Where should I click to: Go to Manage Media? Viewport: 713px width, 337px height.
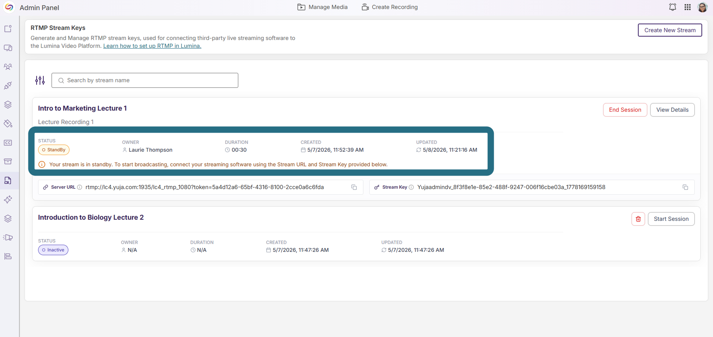coord(323,7)
